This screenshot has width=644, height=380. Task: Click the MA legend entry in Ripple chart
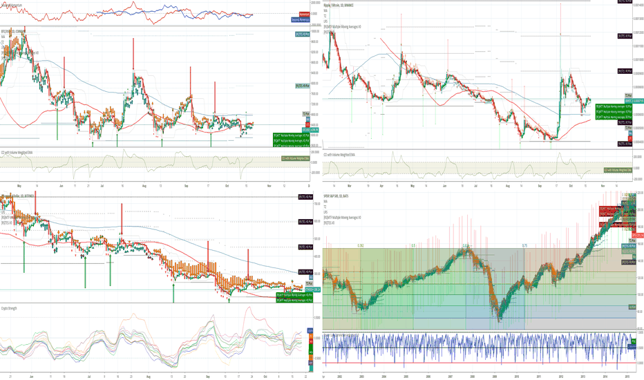point(325,10)
